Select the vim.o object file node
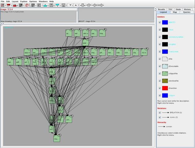 (x=86, y=33)
